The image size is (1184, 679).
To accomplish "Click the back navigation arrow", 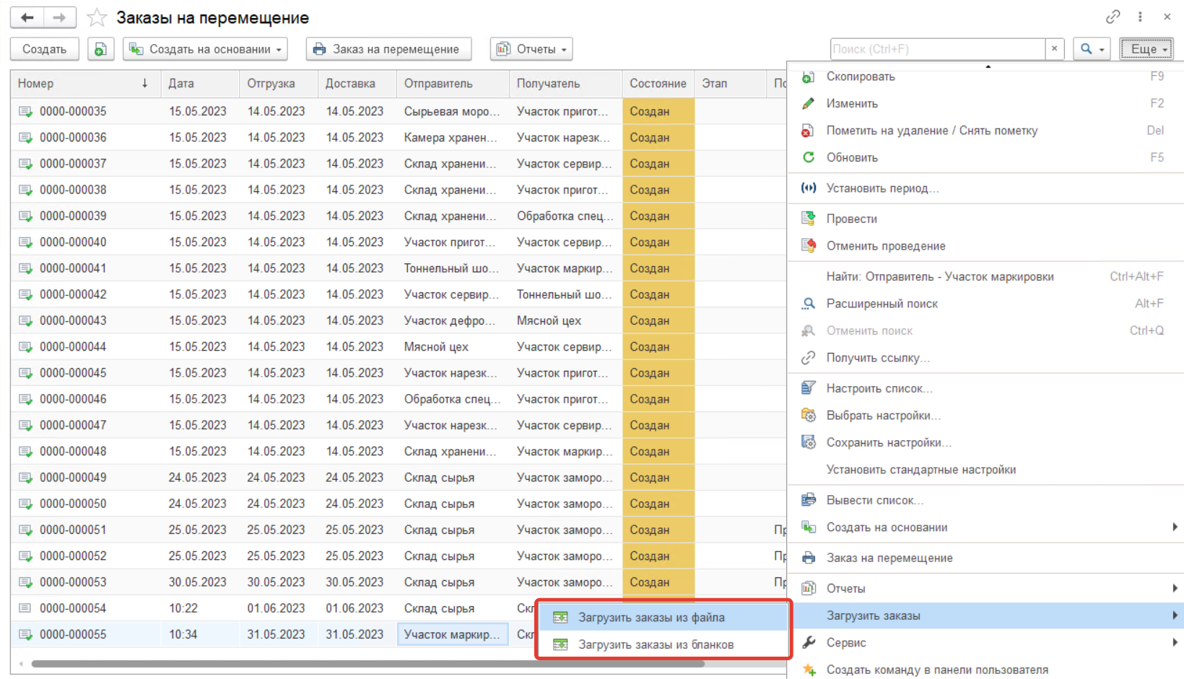I will [27, 17].
